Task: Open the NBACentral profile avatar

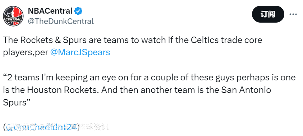Action: (x=13, y=16)
